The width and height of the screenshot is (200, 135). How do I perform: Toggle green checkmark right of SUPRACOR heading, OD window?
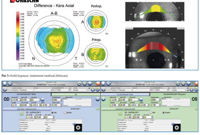98,109
